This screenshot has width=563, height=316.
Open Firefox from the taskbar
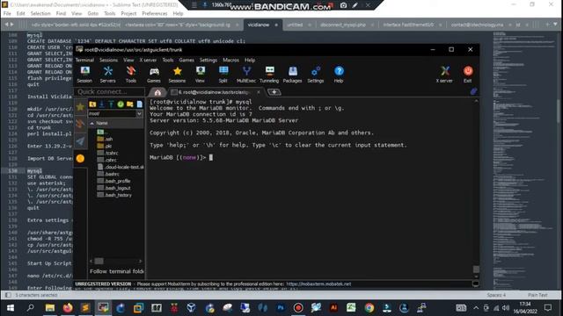point(68,308)
